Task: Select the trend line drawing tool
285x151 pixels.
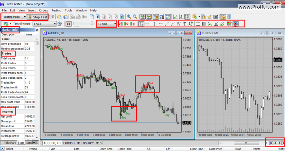Action: pos(167,24)
